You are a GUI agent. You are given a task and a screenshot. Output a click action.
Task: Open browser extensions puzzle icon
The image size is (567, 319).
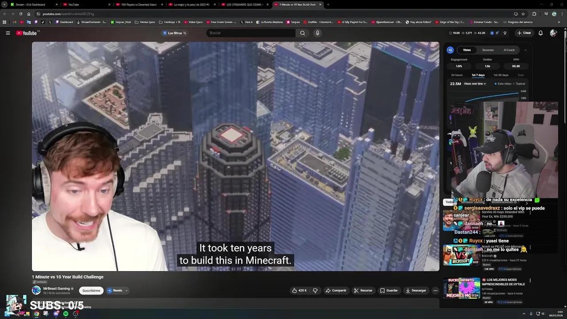click(534, 14)
